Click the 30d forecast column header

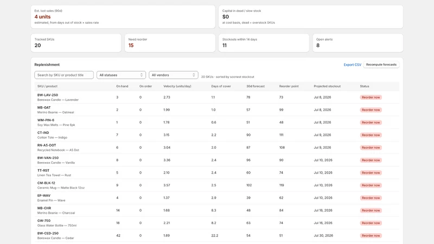[256, 86]
